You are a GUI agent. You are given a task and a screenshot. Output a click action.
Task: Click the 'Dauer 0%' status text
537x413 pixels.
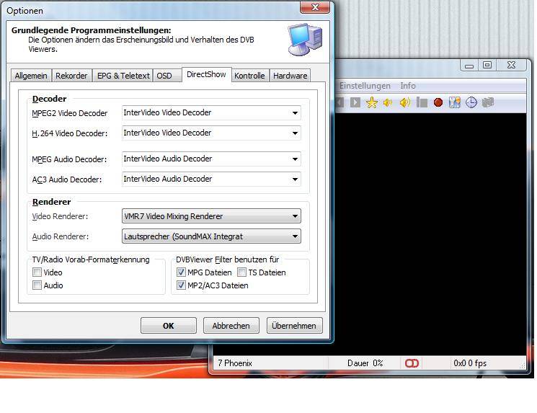pos(365,363)
